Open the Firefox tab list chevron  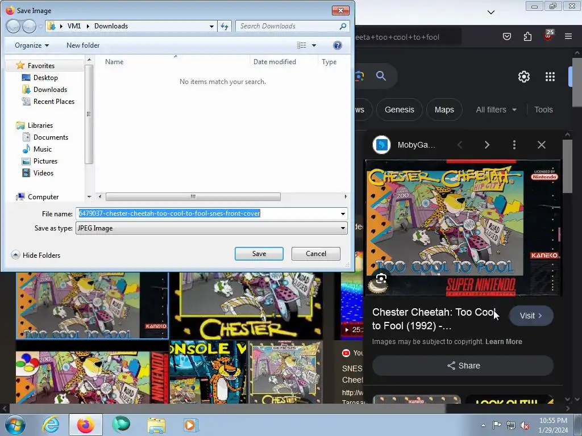pos(490,12)
